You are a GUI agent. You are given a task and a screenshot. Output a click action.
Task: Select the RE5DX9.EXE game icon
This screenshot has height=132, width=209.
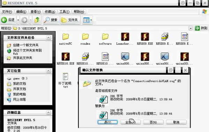145,37
